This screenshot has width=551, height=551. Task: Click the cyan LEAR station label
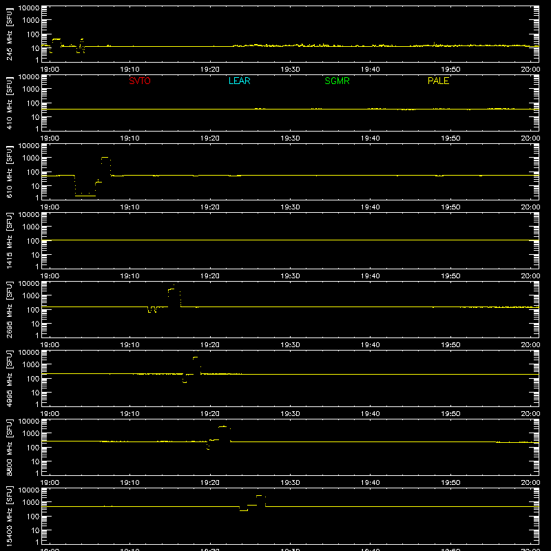239,81
